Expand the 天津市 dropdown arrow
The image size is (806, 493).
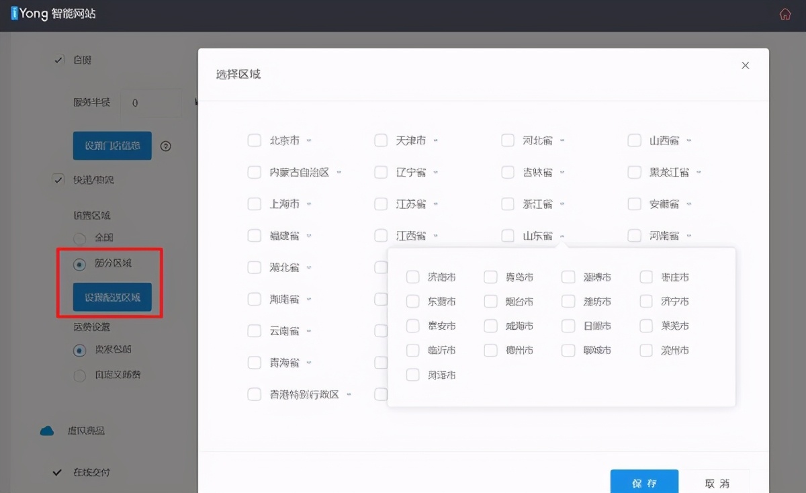(435, 140)
